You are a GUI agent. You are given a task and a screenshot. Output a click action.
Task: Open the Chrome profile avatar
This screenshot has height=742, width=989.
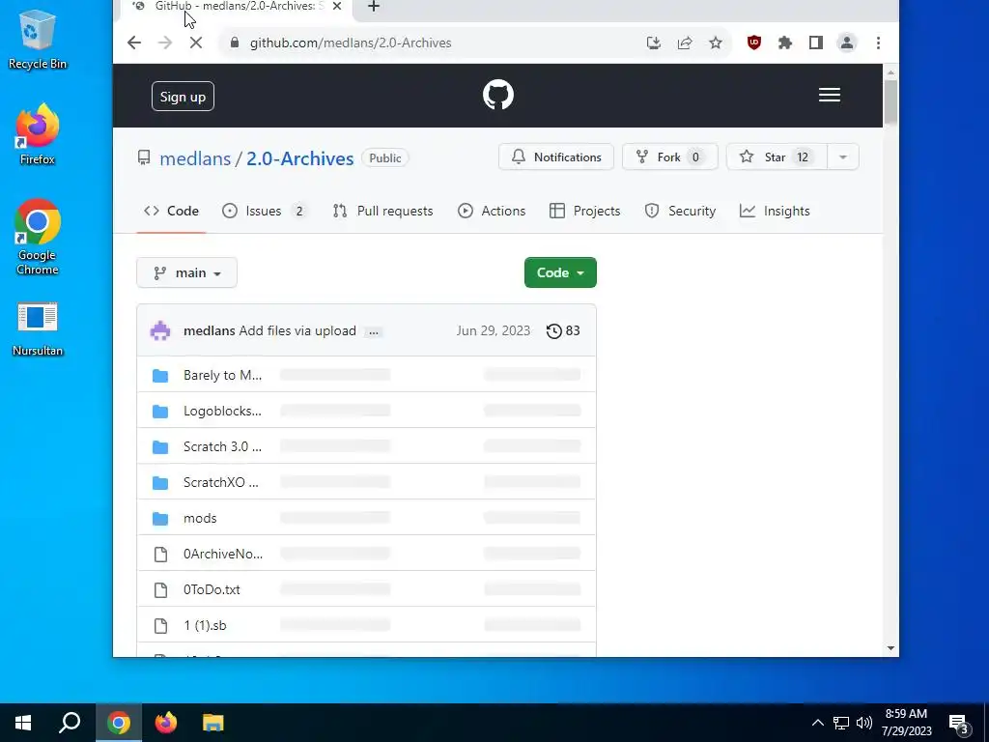(846, 43)
